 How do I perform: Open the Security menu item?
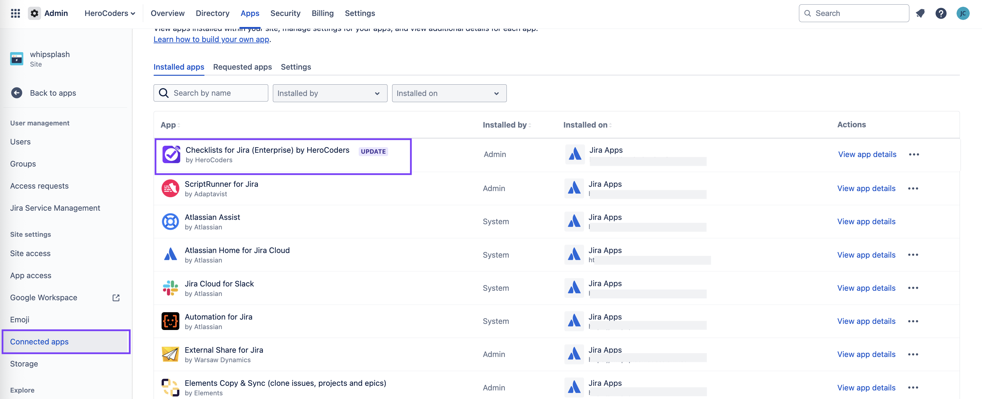point(285,13)
